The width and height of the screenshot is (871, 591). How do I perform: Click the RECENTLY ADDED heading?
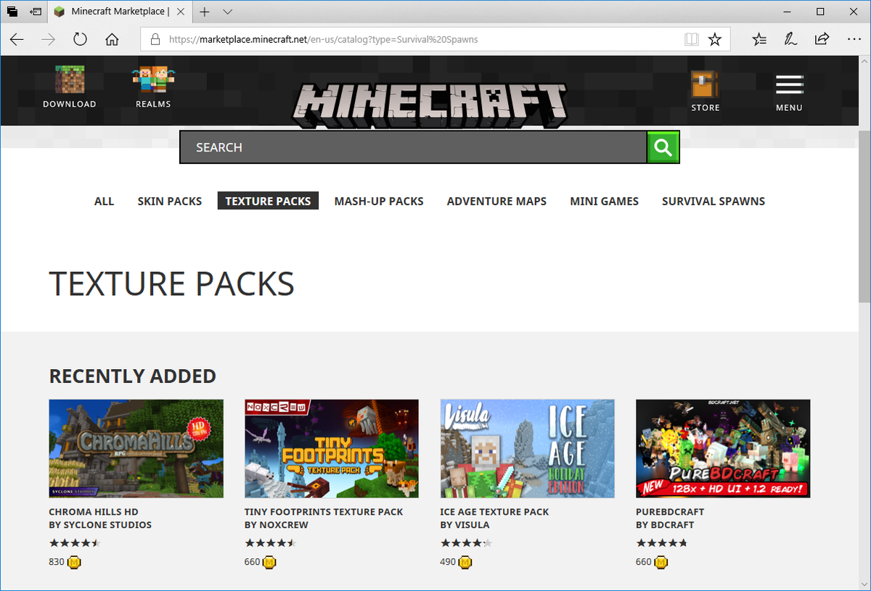point(133,376)
